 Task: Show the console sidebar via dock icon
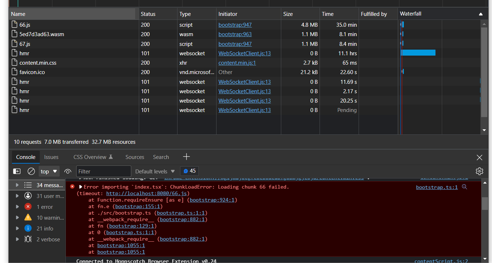click(x=17, y=171)
